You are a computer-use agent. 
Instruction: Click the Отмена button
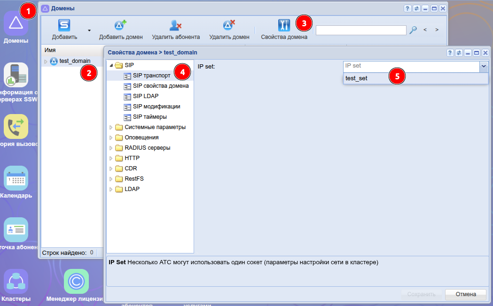(x=466, y=294)
